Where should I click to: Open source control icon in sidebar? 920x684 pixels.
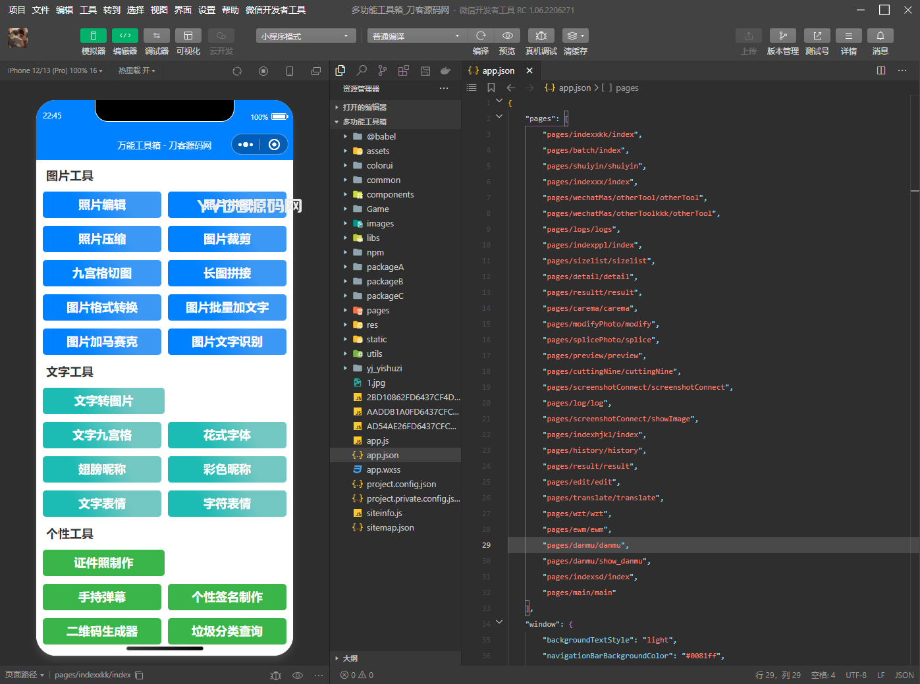coord(383,70)
